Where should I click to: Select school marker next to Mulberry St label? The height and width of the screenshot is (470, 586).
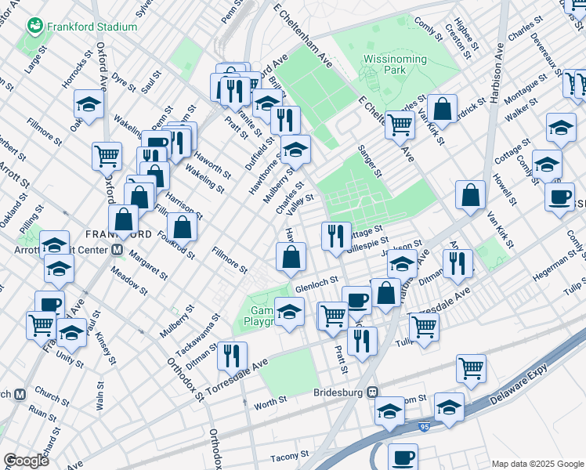tap(295, 152)
